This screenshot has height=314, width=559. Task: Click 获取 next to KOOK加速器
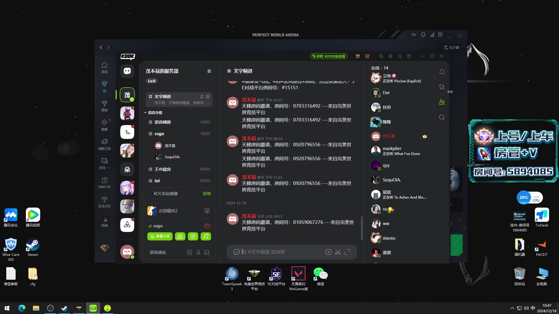[x=207, y=194]
